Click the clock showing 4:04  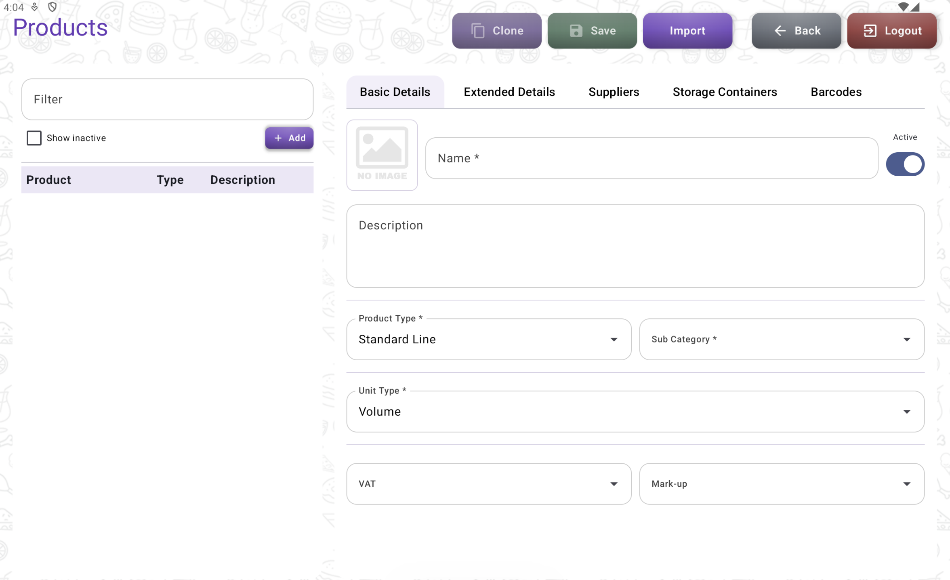click(14, 7)
